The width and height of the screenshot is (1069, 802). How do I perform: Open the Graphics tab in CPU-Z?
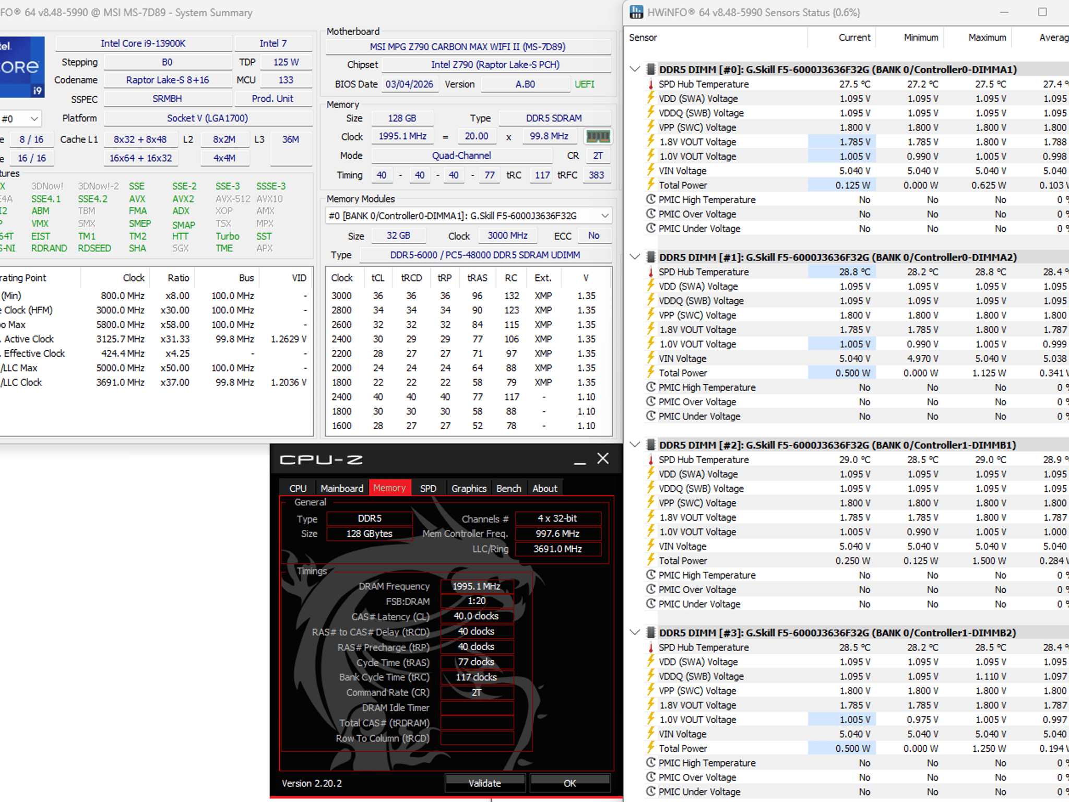pyautogui.click(x=469, y=488)
